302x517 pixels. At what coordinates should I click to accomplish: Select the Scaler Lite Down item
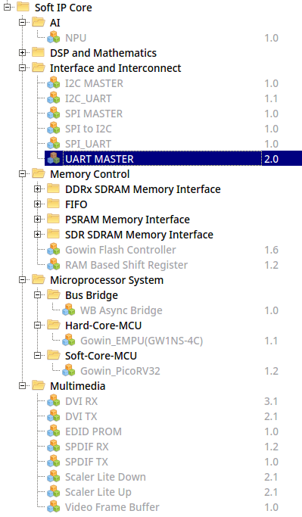tap(105, 477)
